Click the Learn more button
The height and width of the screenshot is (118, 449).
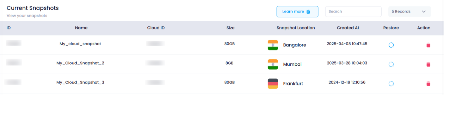pyautogui.click(x=297, y=12)
